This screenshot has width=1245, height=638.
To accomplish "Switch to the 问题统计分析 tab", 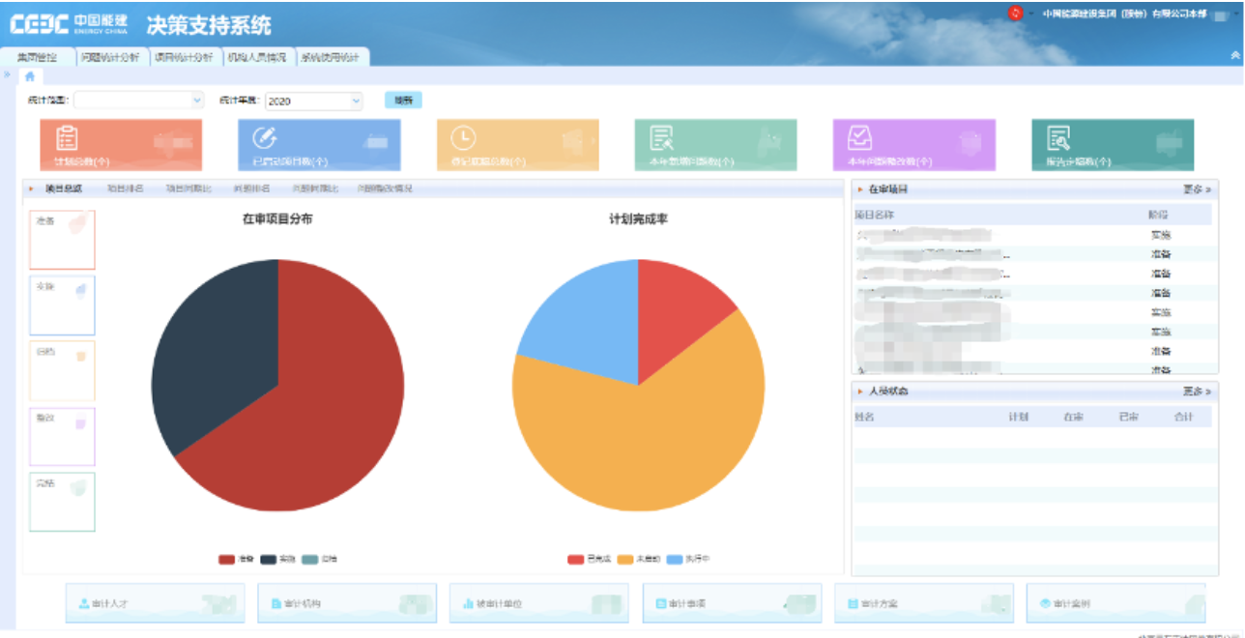I will (111, 57).
